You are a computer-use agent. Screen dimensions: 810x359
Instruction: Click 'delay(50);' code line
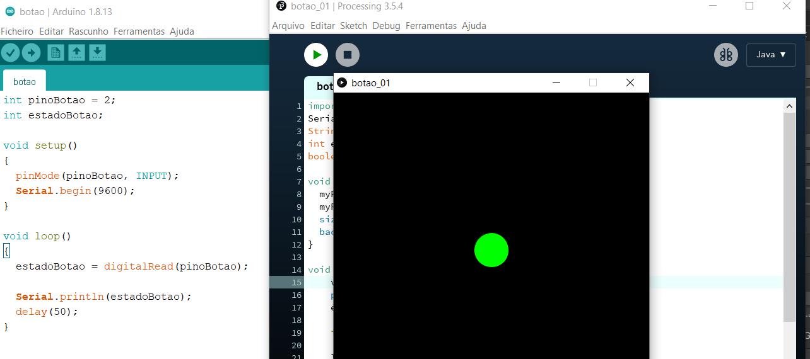[47, 311]
